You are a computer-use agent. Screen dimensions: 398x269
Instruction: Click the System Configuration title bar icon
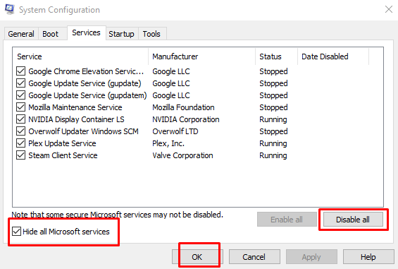[10, 10]
